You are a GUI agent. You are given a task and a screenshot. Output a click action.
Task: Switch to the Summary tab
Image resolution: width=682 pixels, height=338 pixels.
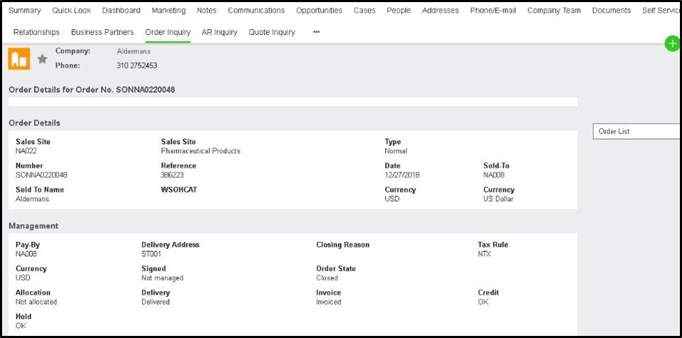click(24, 10)
